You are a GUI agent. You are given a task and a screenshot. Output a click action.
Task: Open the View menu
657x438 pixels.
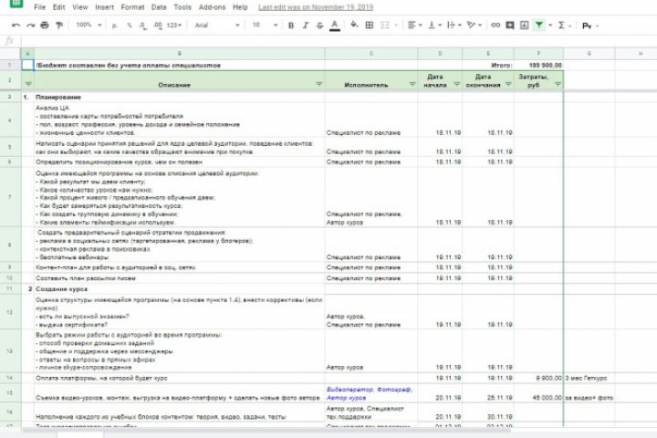click(x=79, y=7)
